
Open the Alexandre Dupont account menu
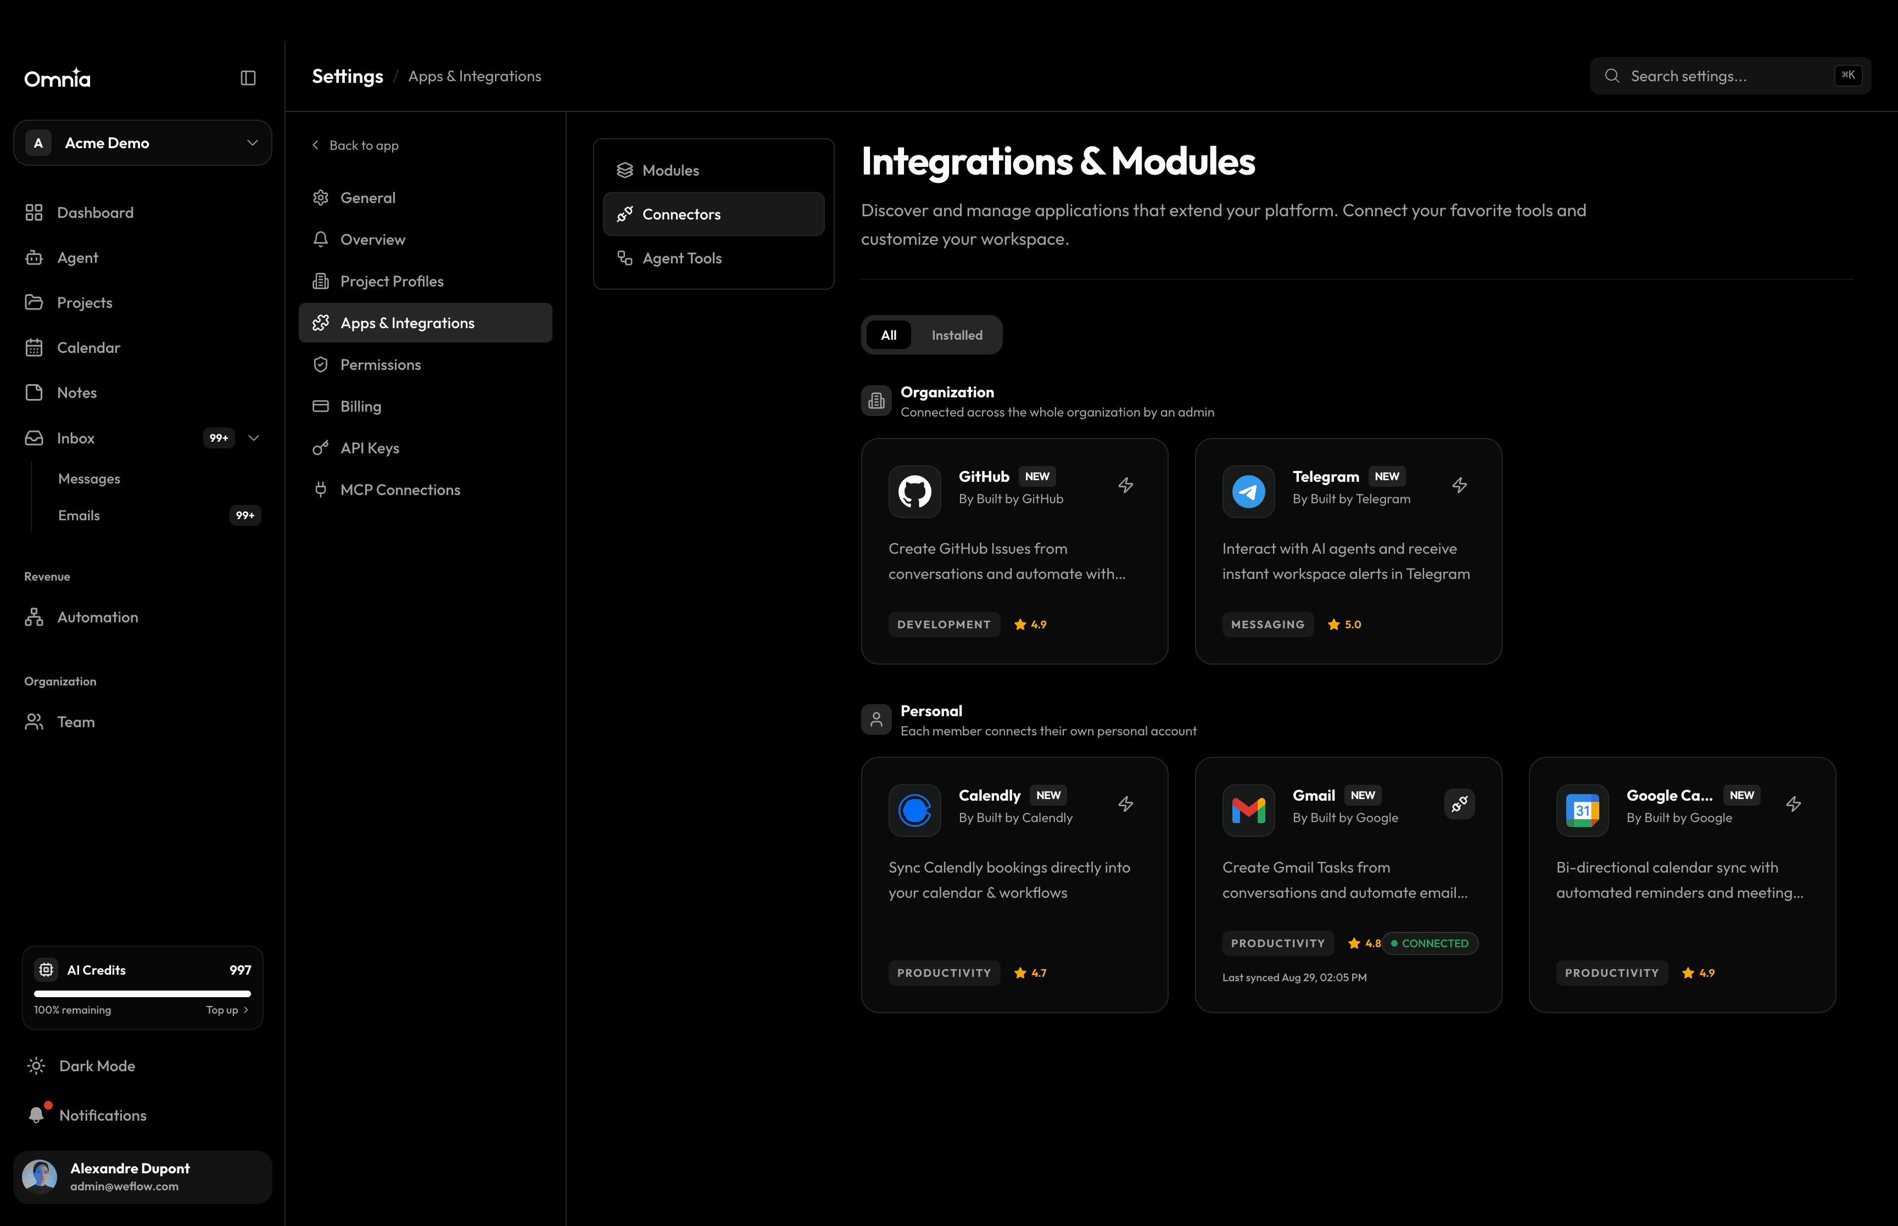(x=143, y=1177)
